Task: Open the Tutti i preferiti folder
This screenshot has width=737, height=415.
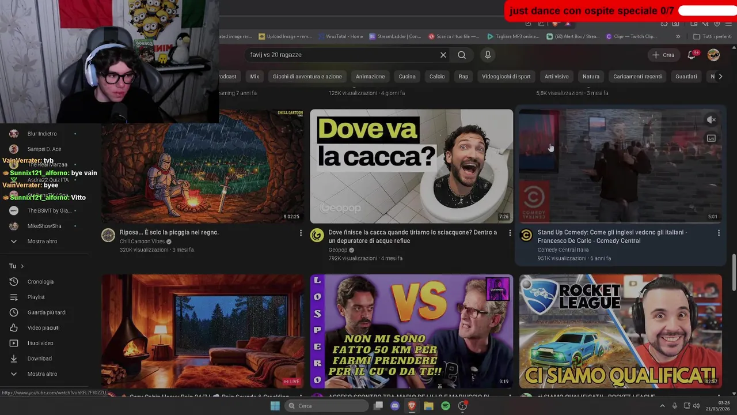Action: tap(712, 36)
